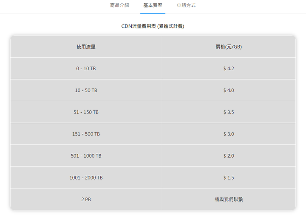Switch to the 商品介紹 tab
This screenshot has height=216, width=306.
tap(119, 6)
